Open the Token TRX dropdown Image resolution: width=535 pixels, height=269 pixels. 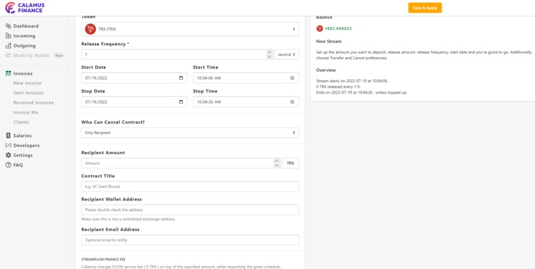[x=190, y=29]
